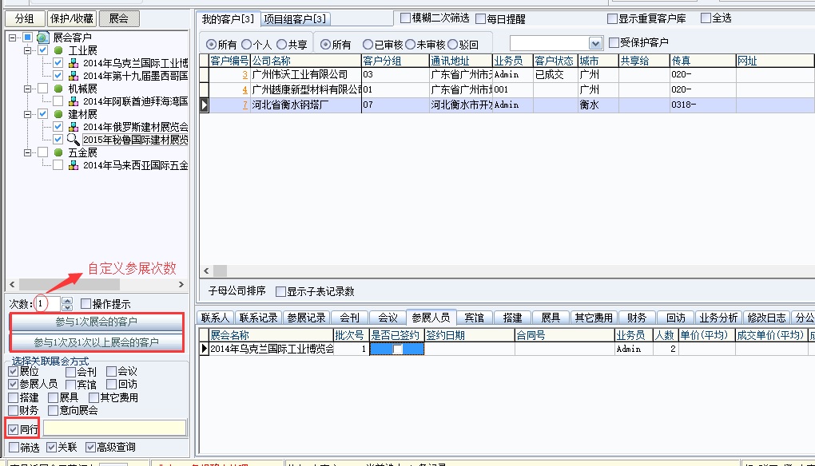This screenshot has width=815, height=466.
Task: Select the 已审核 radio button
Action: pyautogui.click(x=368, y=45)
